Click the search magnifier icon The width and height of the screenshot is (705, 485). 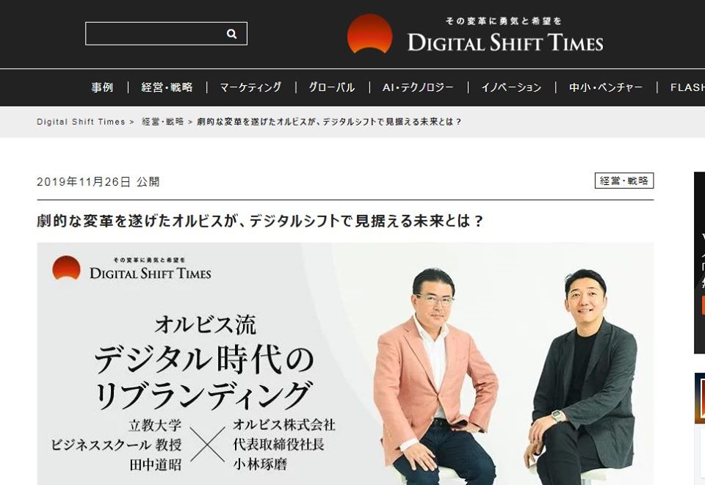click(x=231, y=34)
